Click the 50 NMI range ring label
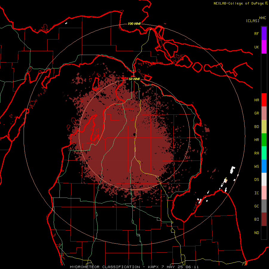Viewport: 269px width, 269px height. [x=134, y=79]
